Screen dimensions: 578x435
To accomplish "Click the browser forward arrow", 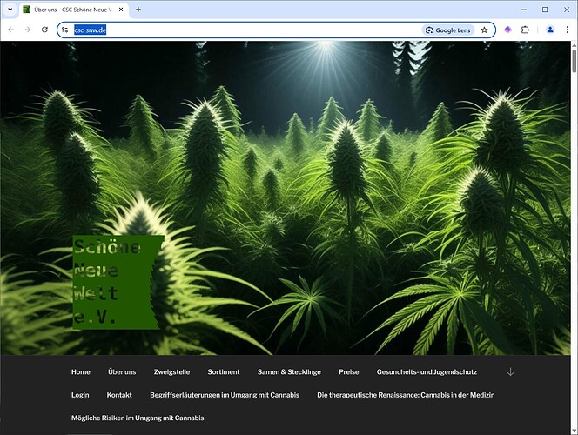I will point(28,30).
